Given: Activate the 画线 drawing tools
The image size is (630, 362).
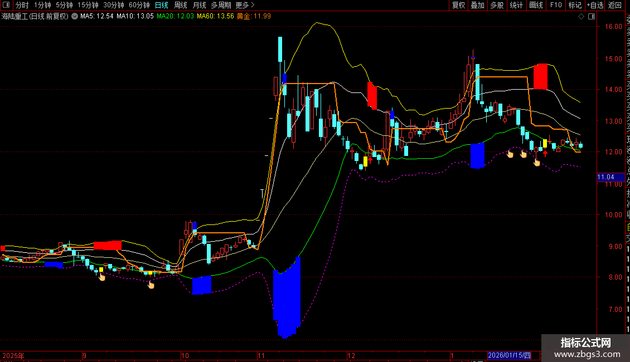Looking at the screenshot, I should tap(536, 5).
